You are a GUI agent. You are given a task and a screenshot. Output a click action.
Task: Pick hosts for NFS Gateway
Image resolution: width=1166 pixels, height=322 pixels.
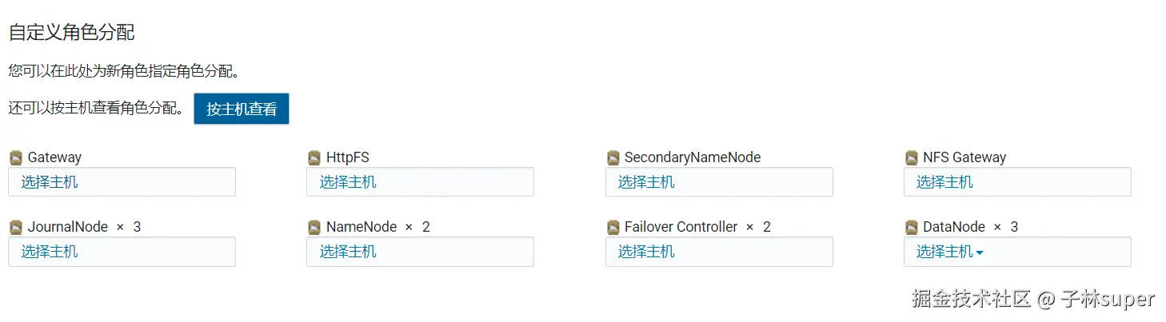(944, 182)
